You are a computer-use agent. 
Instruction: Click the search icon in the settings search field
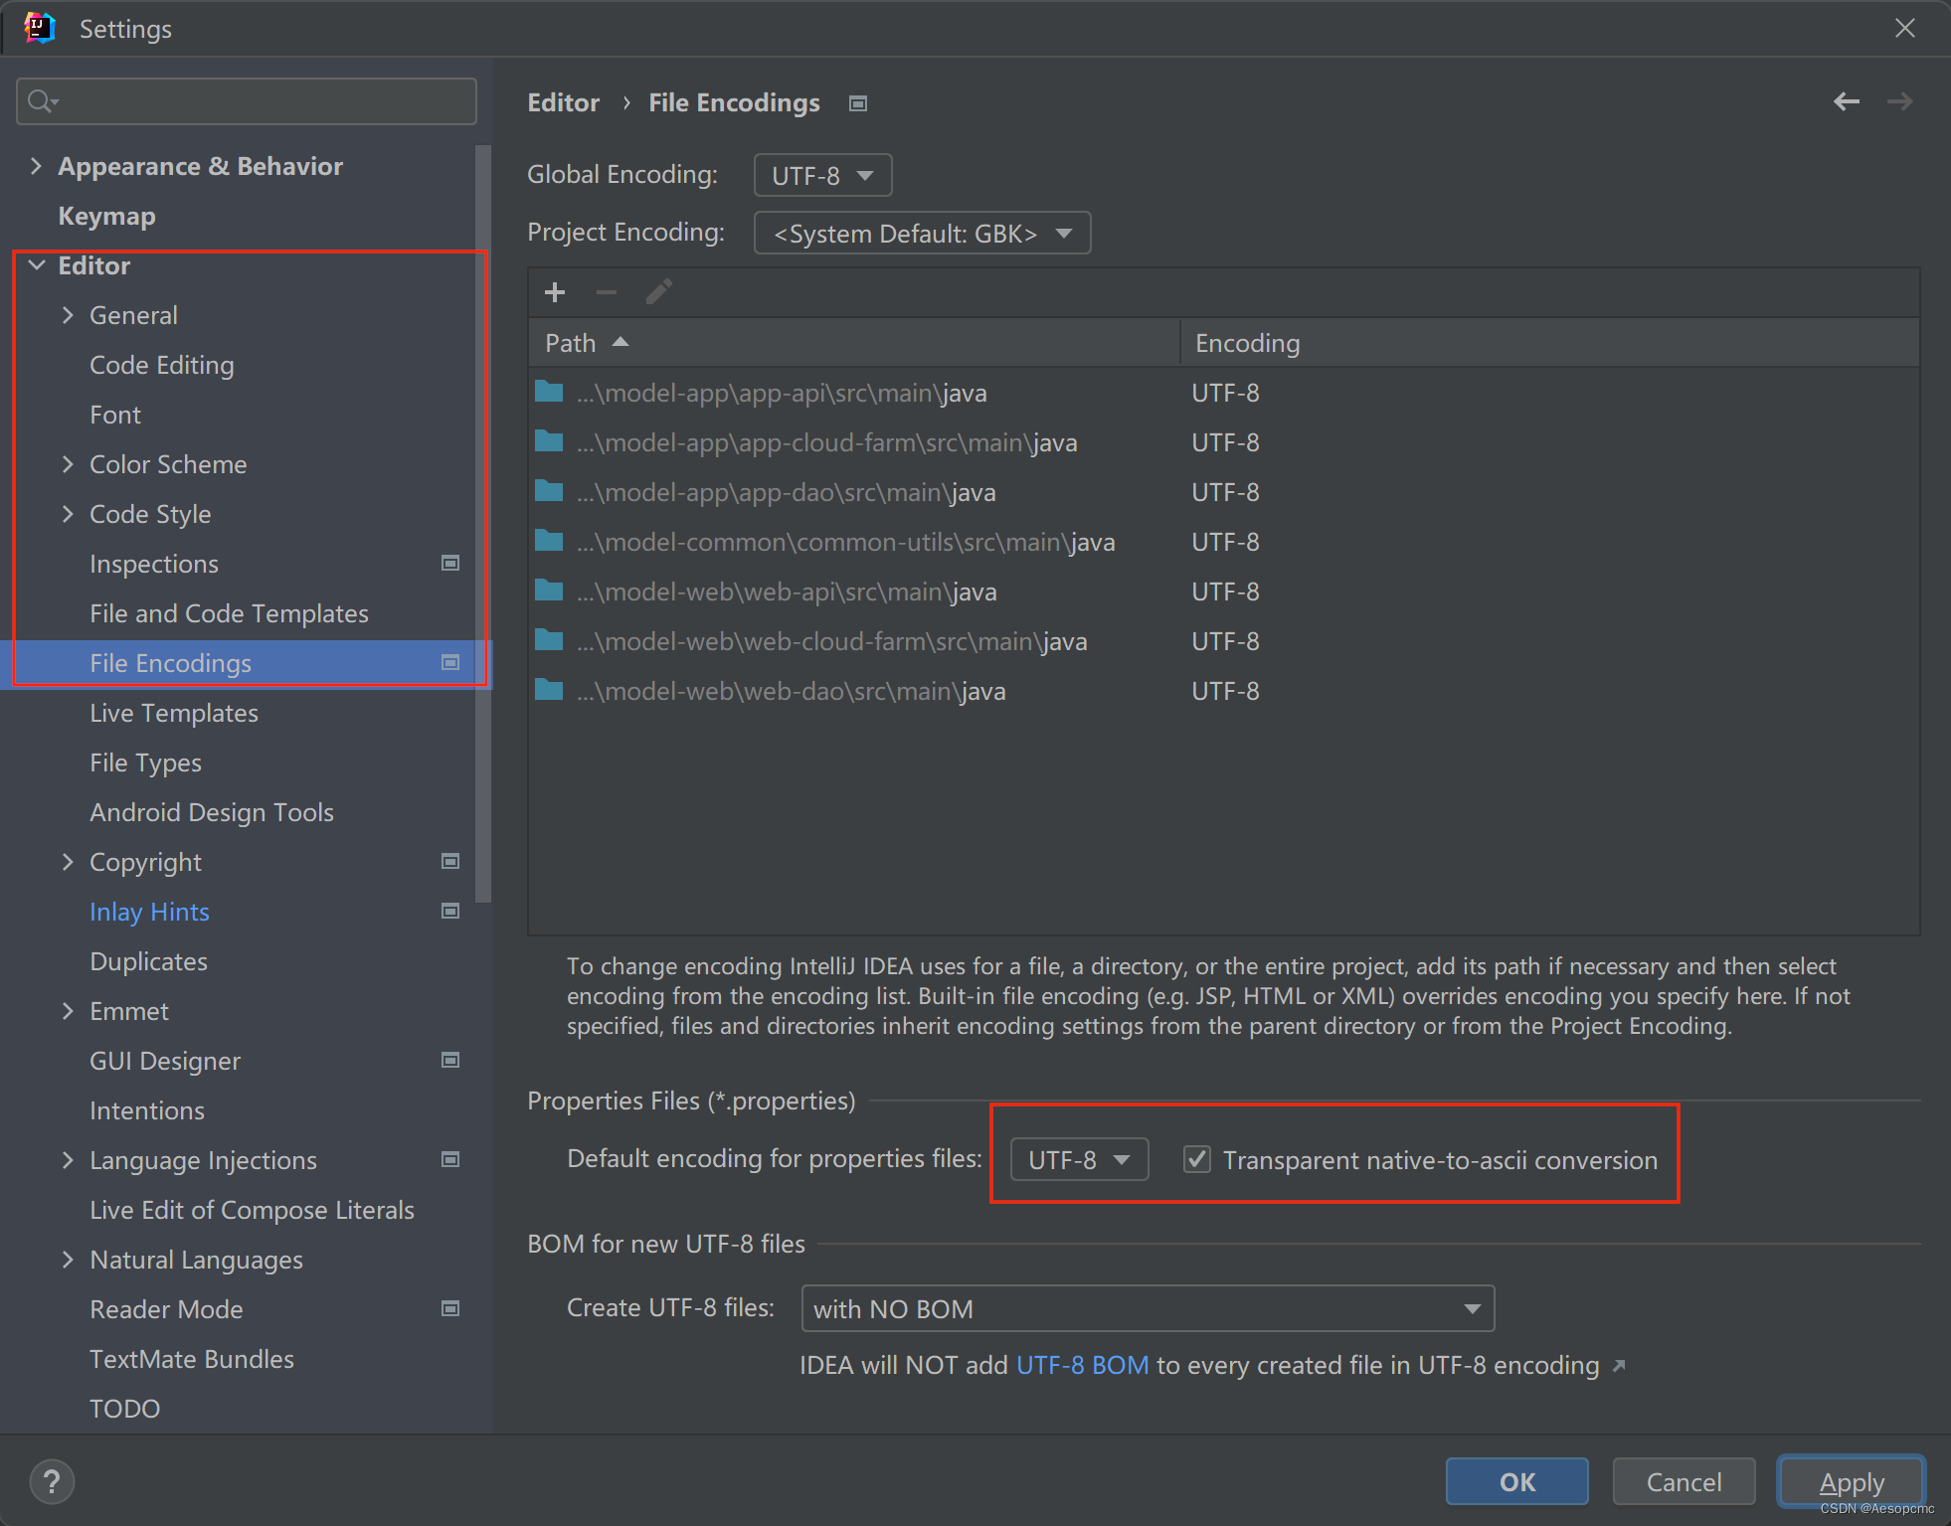[x=41, y=101]
